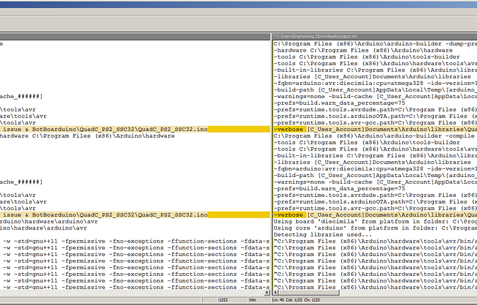Click 'Using core 'arduino'' line
477x305 pixels.
[375, 228]
